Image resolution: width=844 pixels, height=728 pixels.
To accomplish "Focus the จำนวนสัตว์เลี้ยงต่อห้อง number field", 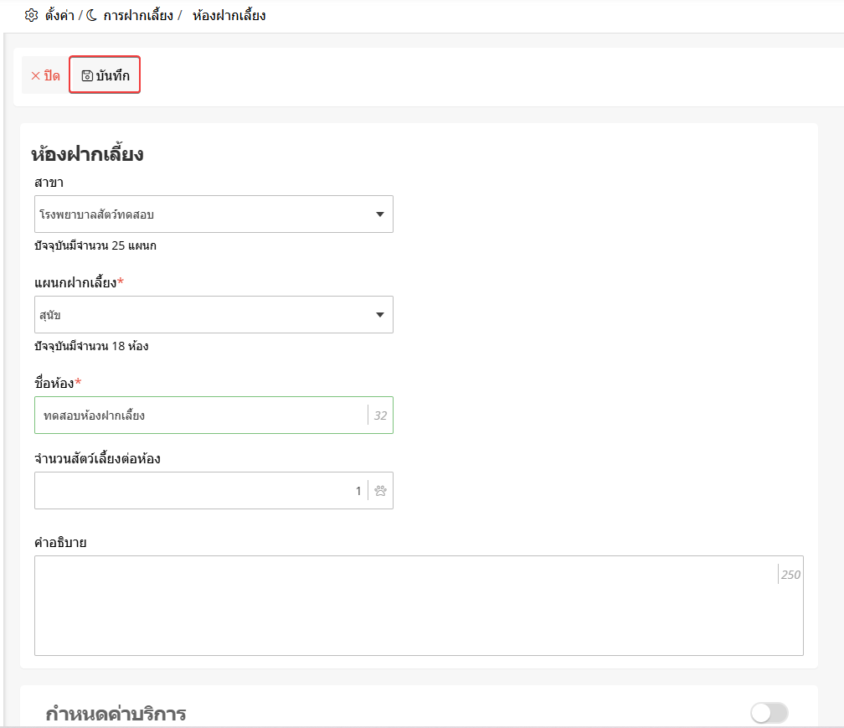I will (214, 491).
